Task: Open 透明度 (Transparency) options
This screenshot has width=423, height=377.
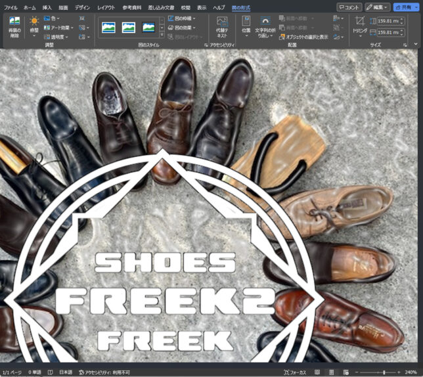Action: (x=56, y=37)
